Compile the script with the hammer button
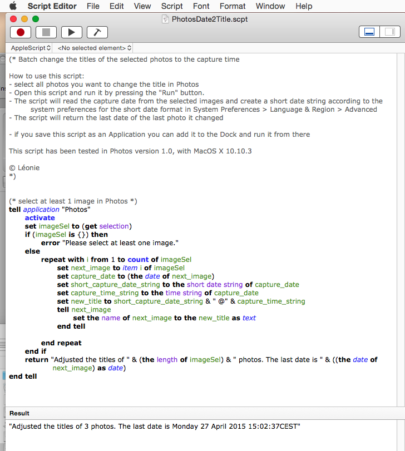 tap(97, 32)
